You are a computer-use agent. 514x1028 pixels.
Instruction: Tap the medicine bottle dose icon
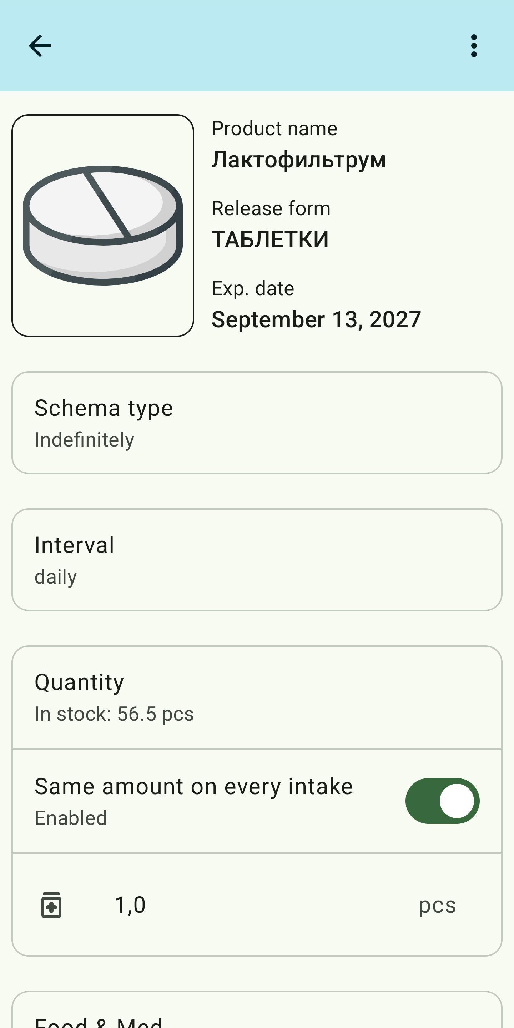point(51,905)
